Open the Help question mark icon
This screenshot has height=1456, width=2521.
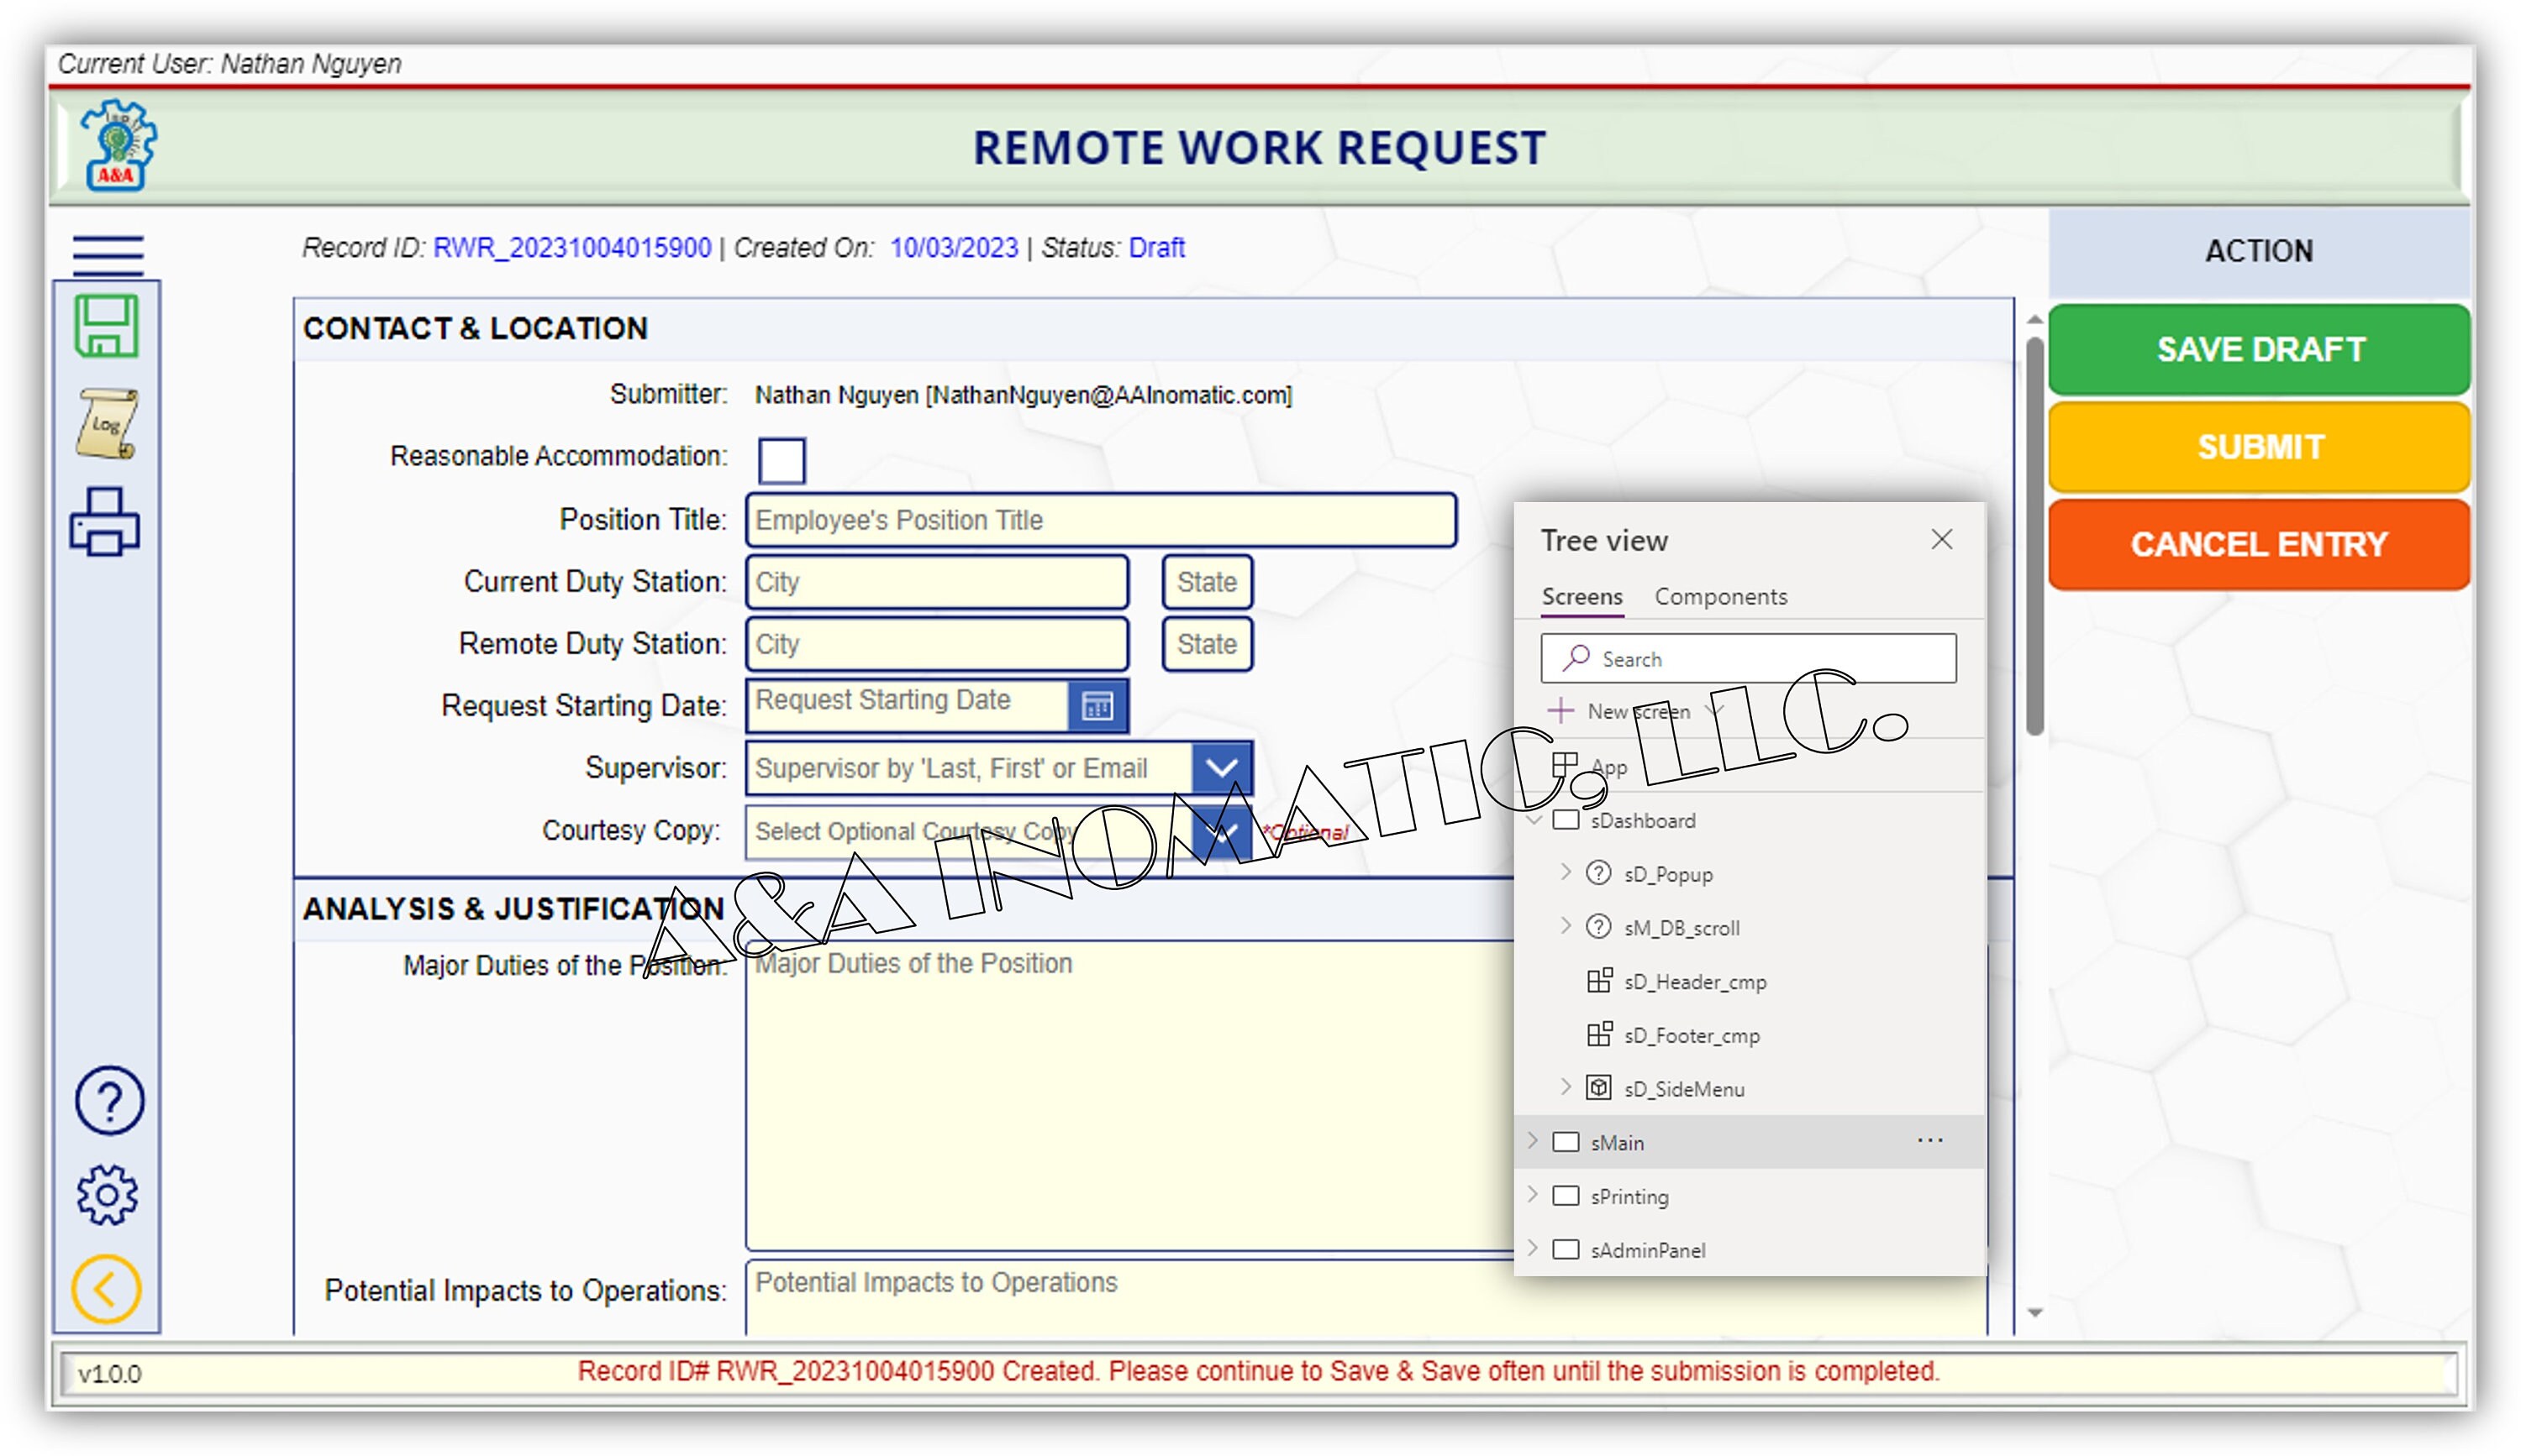click(108, 1099)
